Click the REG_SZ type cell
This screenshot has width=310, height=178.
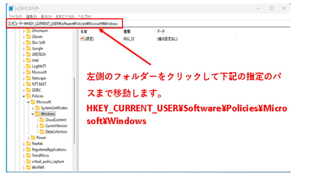pos(129,39)
